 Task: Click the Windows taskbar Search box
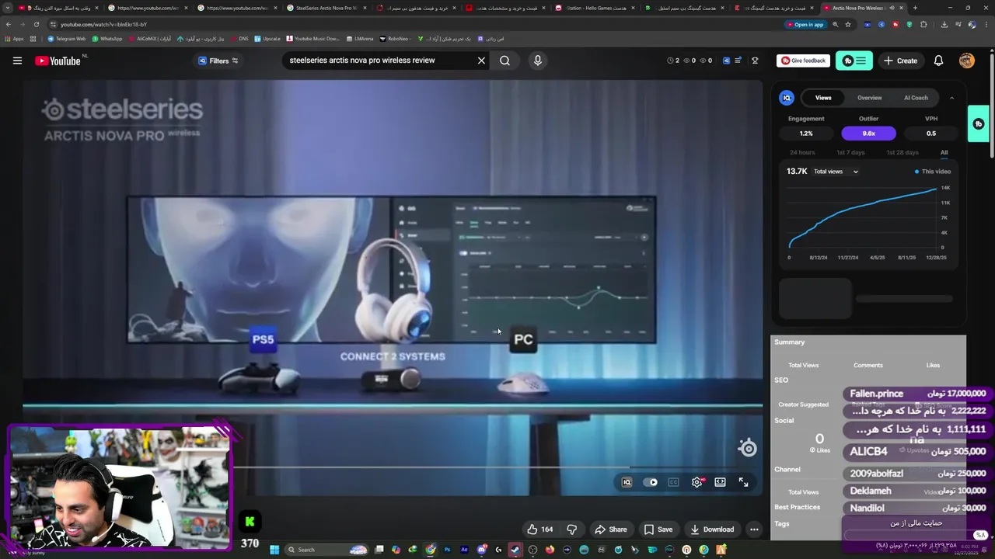tap(325, 550)
